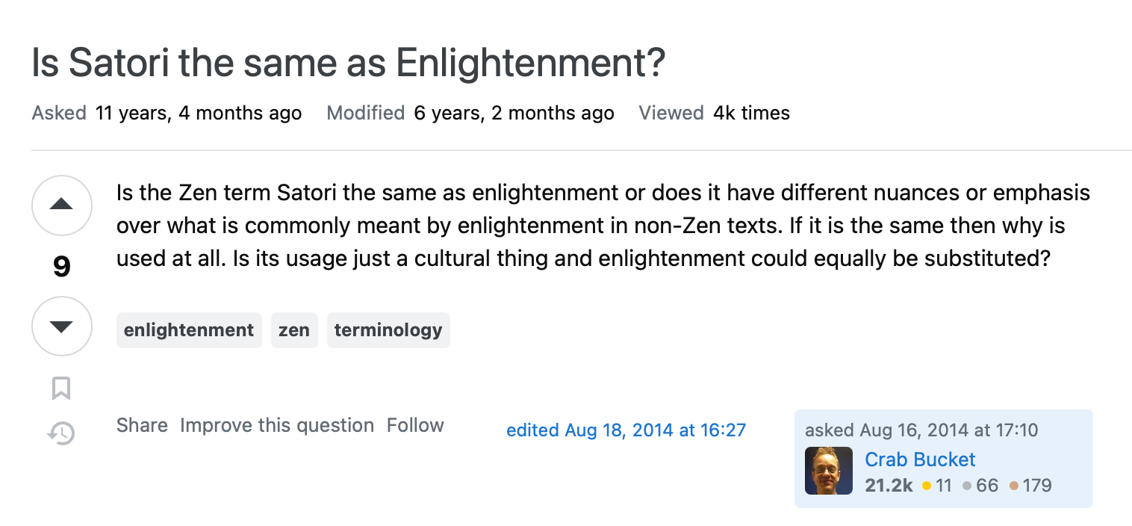Click the Share link
1132x526 pixels.
[x=142, y=425]
